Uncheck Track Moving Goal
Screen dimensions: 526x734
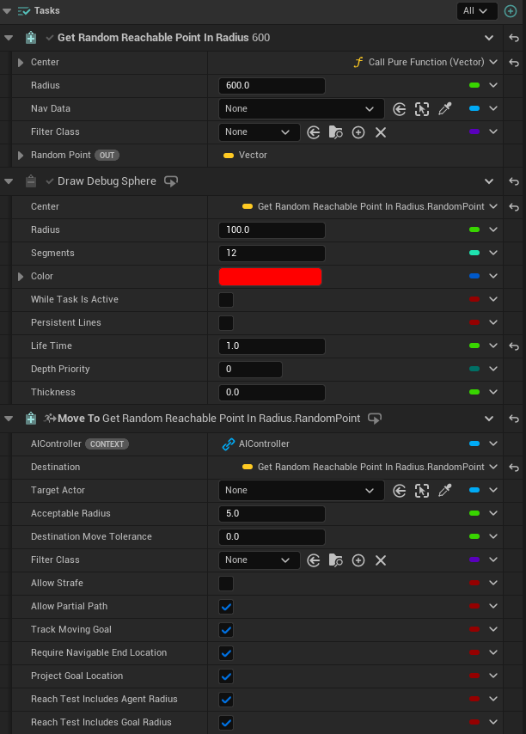[x=226, y=630]
